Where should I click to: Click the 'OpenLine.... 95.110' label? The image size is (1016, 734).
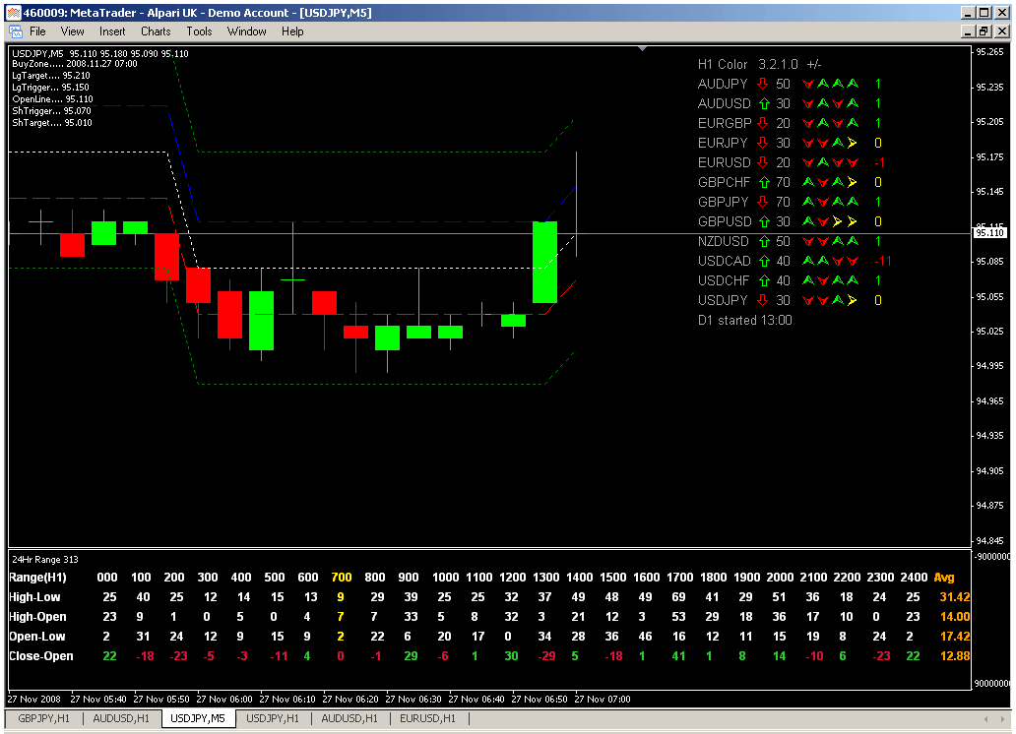tap(52, 99)
